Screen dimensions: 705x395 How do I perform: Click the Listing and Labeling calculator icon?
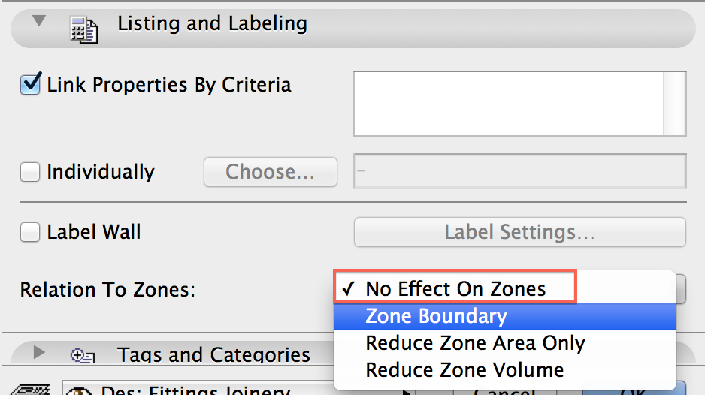pyautogui.click(x=83, y=29)
